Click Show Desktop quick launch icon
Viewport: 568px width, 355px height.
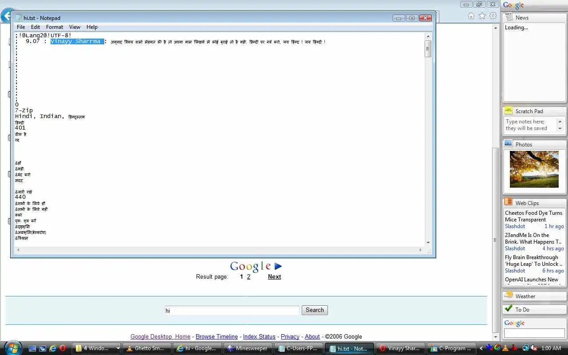coord(32,348)
